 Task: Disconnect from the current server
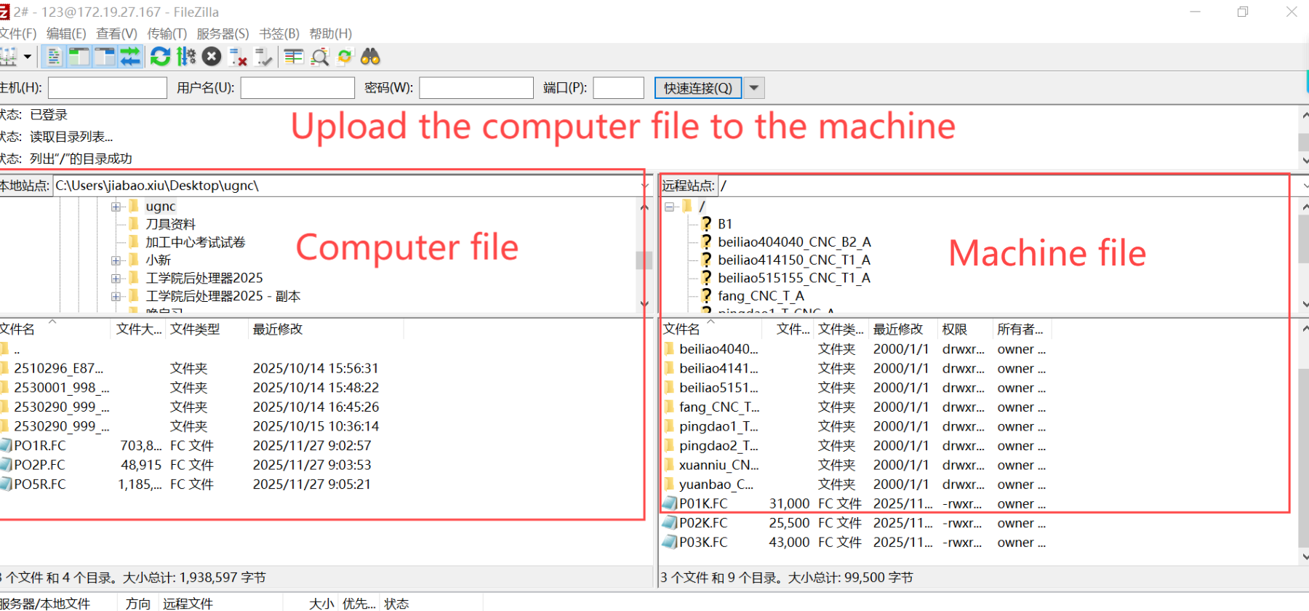238,57
